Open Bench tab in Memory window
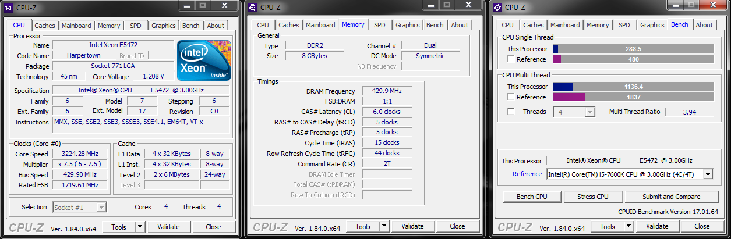 click(x=435, y=25)
